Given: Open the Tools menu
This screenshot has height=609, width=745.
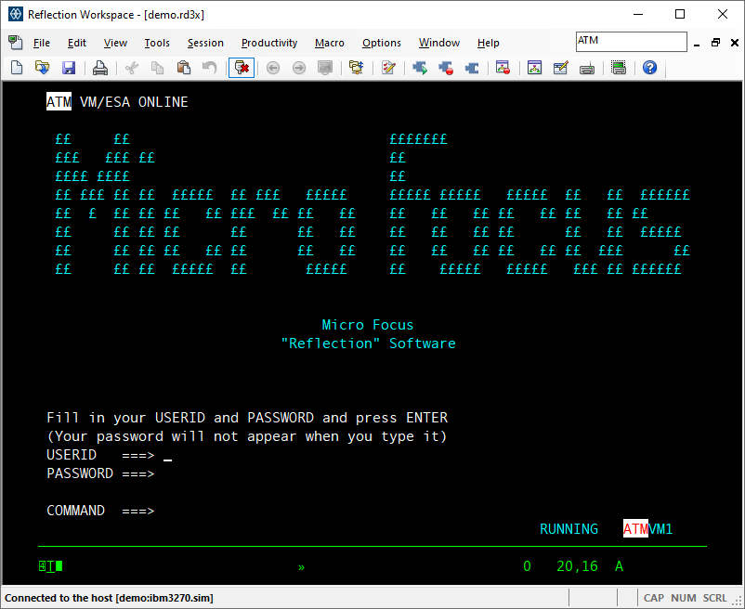Looking at the screenshot, I should click(157, 44).
